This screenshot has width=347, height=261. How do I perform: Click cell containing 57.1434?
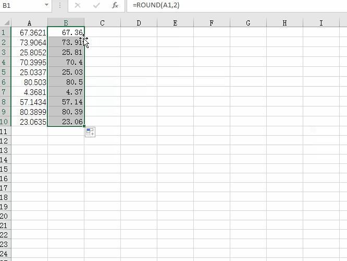(29, 102)
